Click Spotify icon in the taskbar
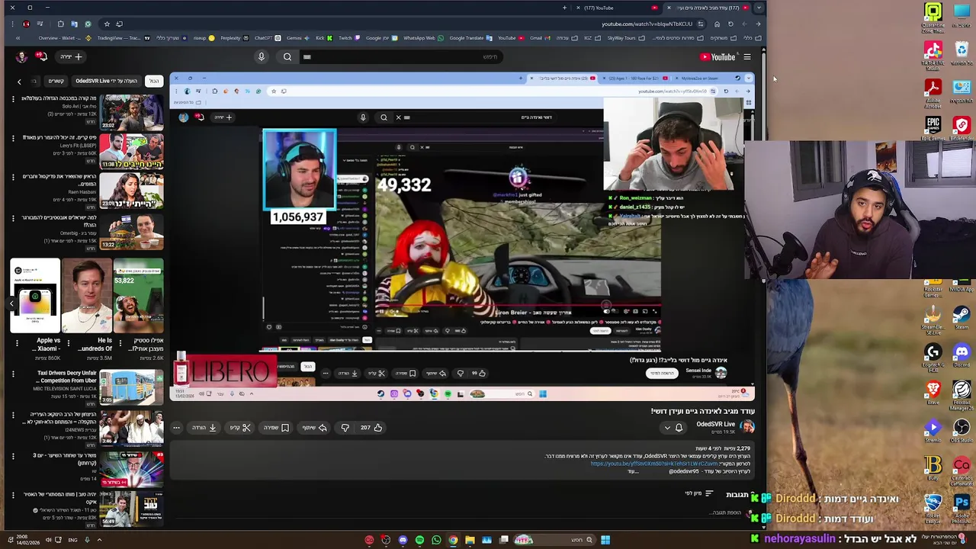This screenshot has width=976, height=549. coord(419,540)
